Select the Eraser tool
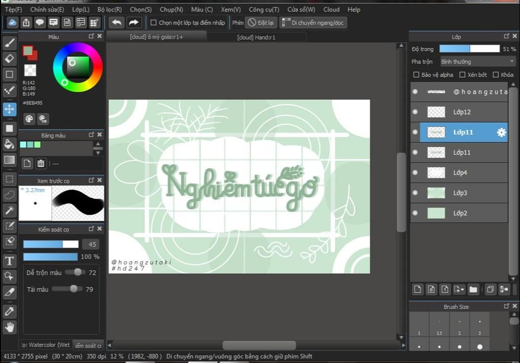The height and width of the screenshot is (363, 520). [10, 59]
